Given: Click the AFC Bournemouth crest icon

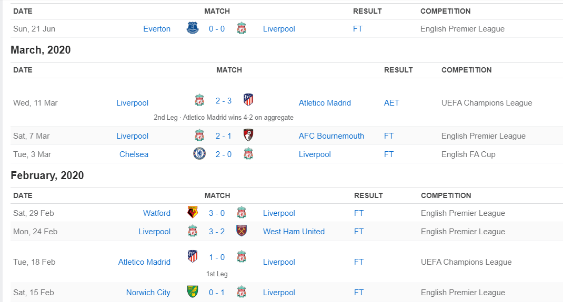Looking at the screenshot, I should click(248, 135).
